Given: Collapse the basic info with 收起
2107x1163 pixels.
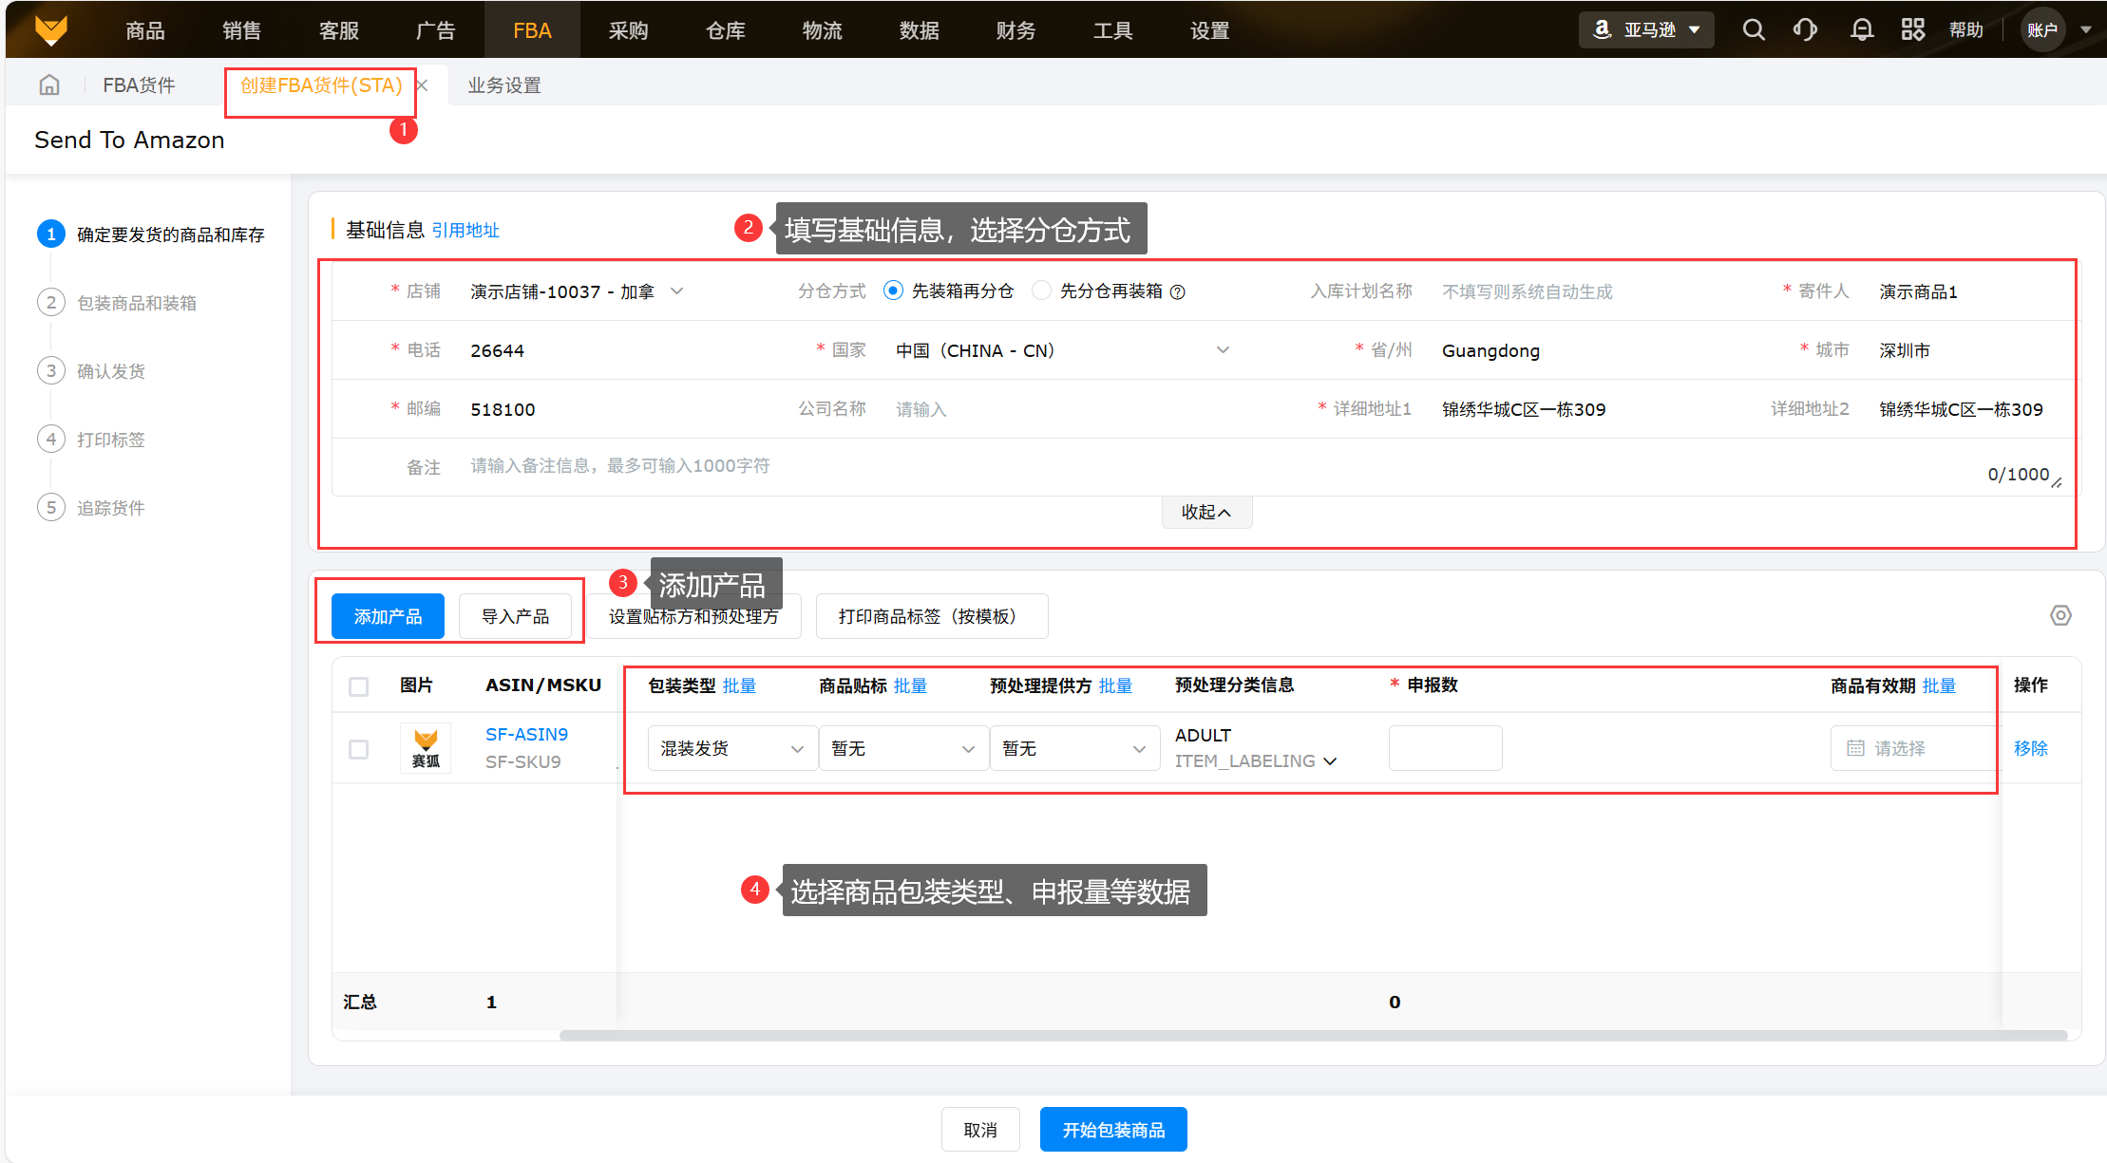Looking at the screenshot, I should click(1206, 513).
